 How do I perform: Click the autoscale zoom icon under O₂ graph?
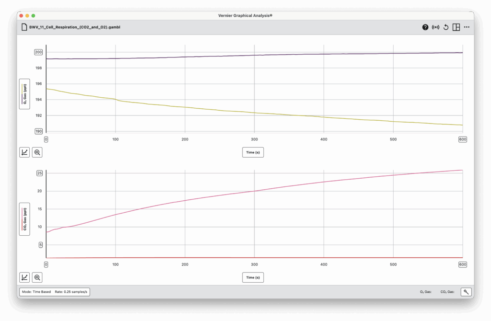(37, 152)
